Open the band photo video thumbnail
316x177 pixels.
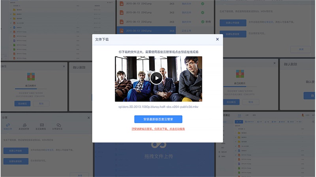158,79
